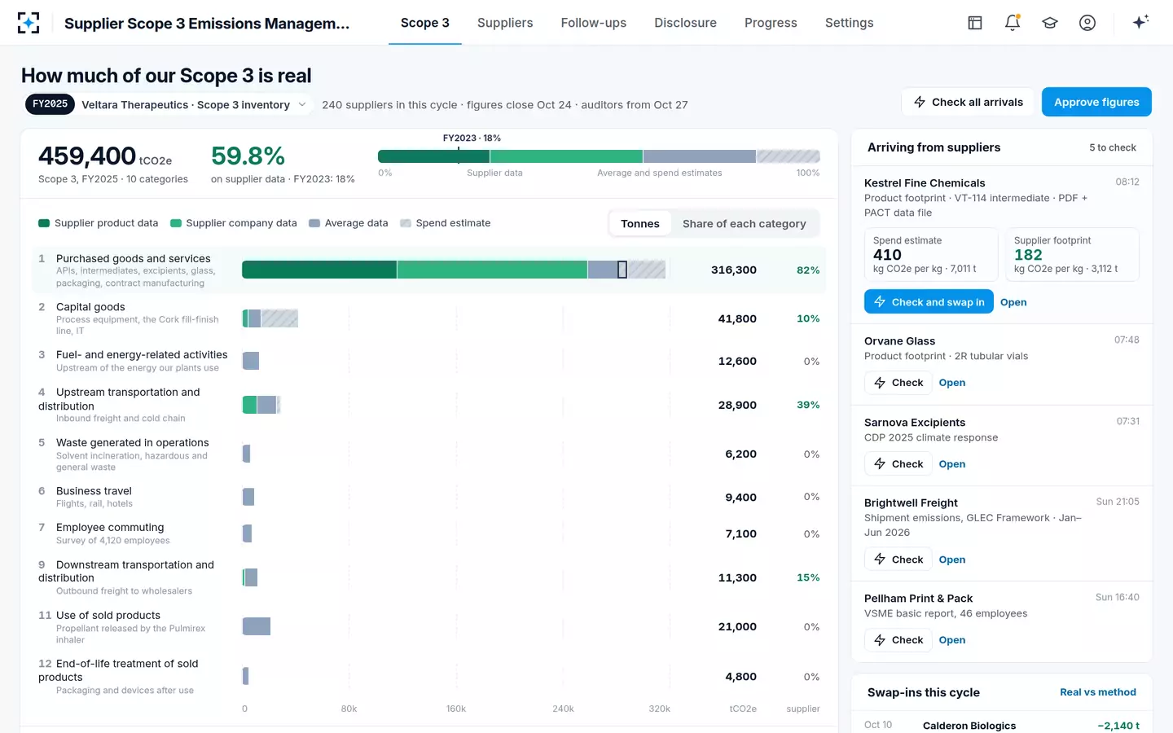Switch to the Suppliers tab
The image size is (1173, 733).
[505, 23]
